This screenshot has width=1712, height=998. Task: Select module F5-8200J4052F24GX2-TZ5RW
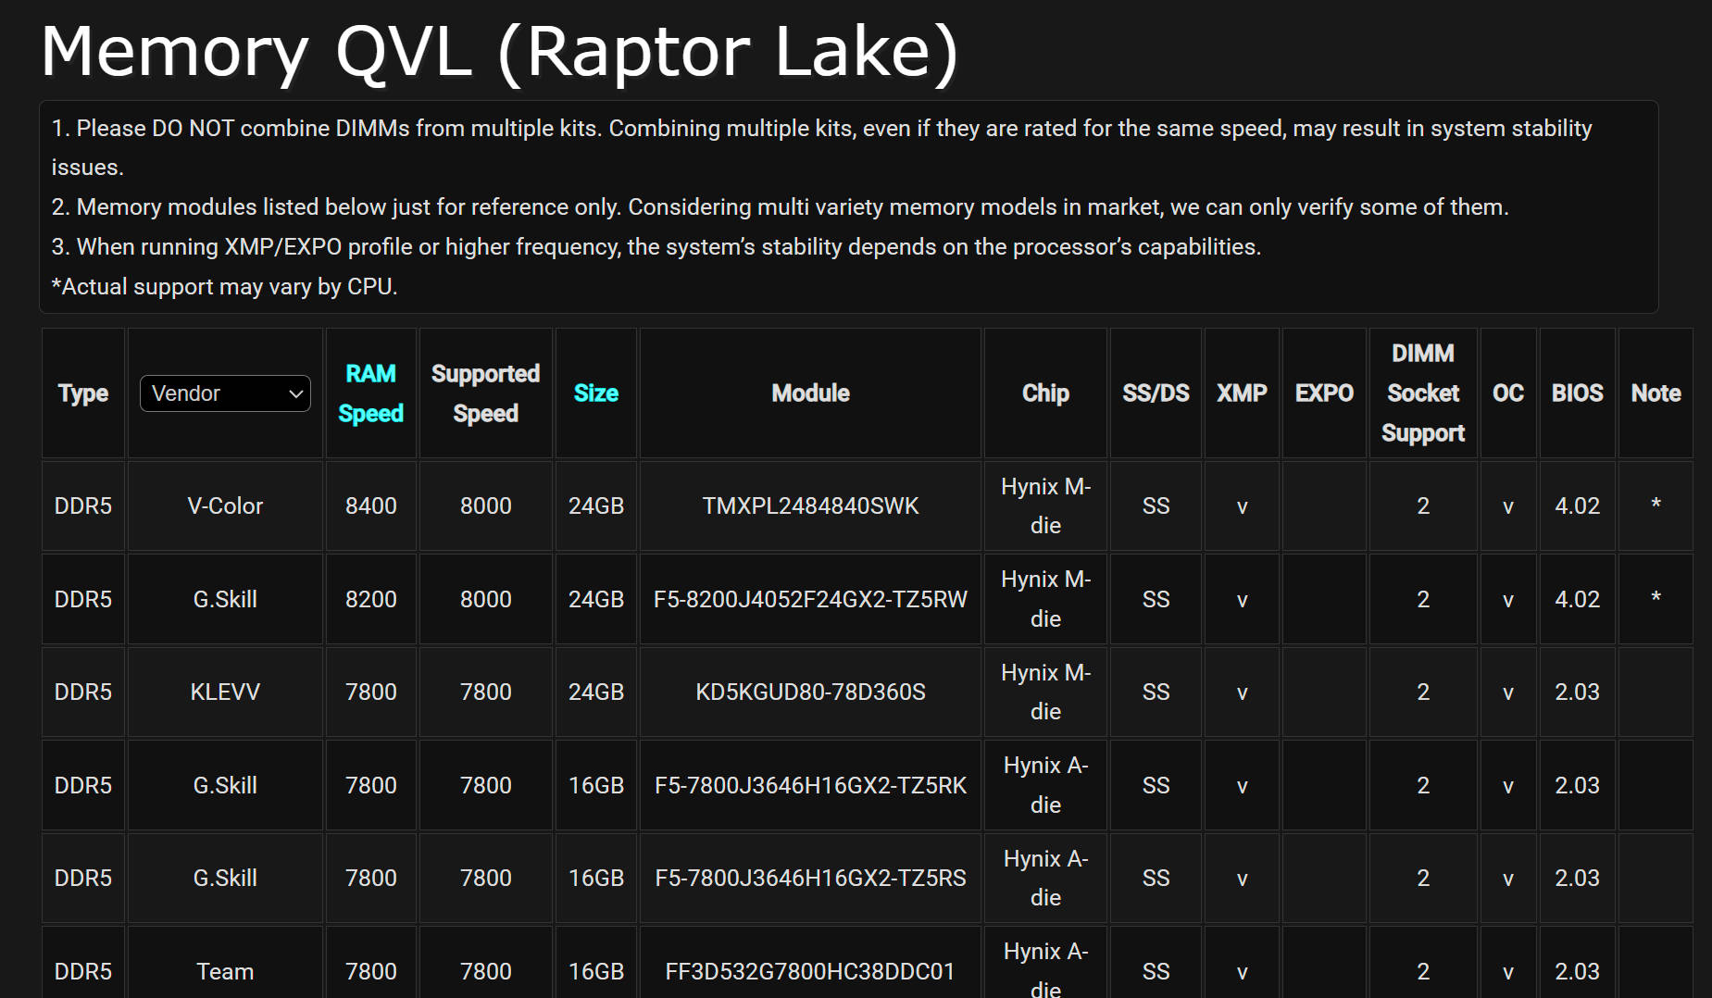(810, 599)
